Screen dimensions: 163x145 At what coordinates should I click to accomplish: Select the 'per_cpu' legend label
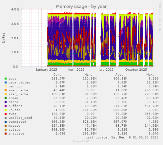[x=15, y=86]
